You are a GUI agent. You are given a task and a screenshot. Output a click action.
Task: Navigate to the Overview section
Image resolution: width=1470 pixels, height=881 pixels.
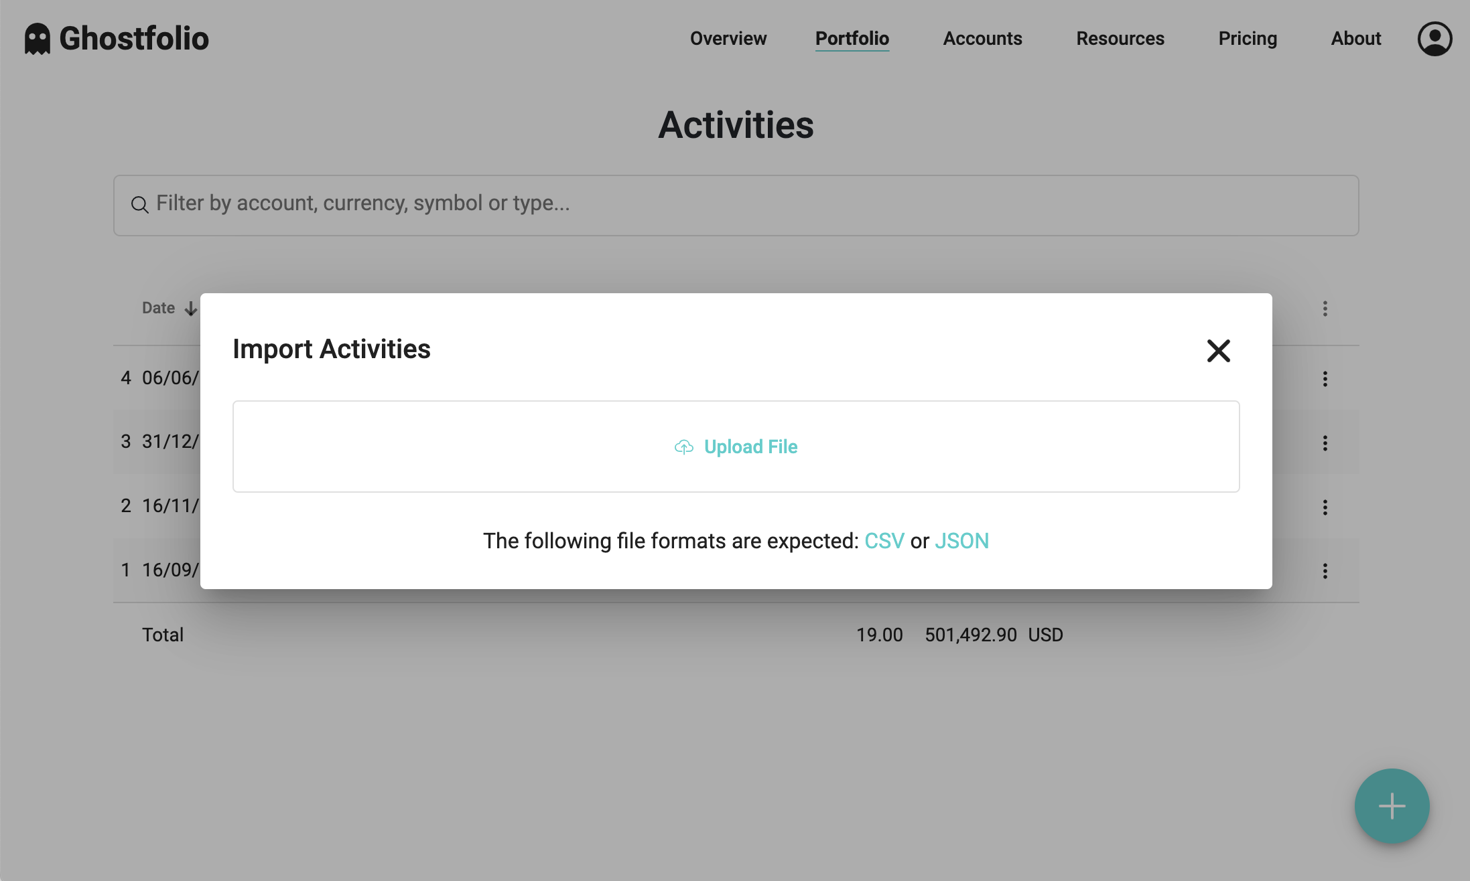point(728,38)
